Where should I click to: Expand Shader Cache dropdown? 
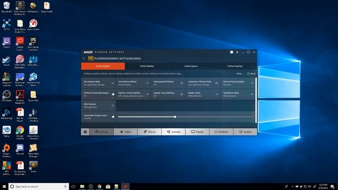click(217, 94)
